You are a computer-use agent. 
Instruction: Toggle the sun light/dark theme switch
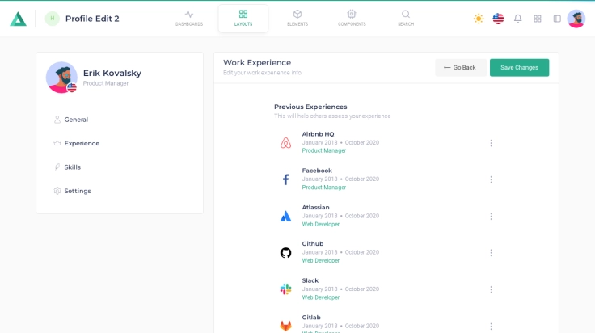pyautogui.click(x=479, y=19)
